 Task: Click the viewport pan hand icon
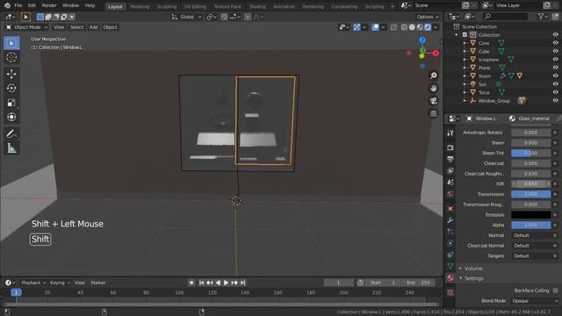coord(434,88)
